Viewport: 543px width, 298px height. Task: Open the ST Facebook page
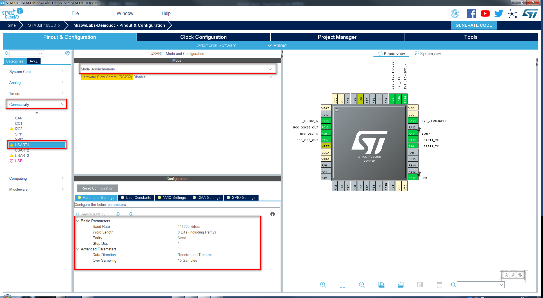(x=472, y=14)
